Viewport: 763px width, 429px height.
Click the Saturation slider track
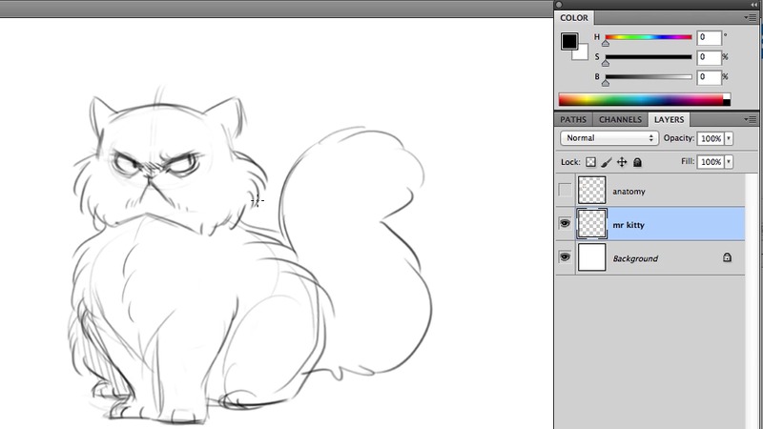[x=649, y=57]
